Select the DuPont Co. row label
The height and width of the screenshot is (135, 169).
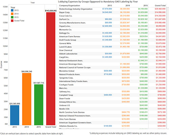pos(64,19)
